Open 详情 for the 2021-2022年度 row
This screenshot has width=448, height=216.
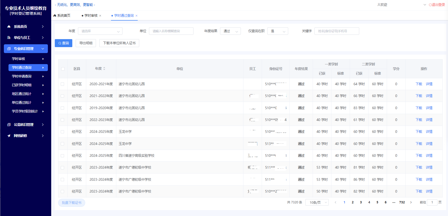click(429, 96)
